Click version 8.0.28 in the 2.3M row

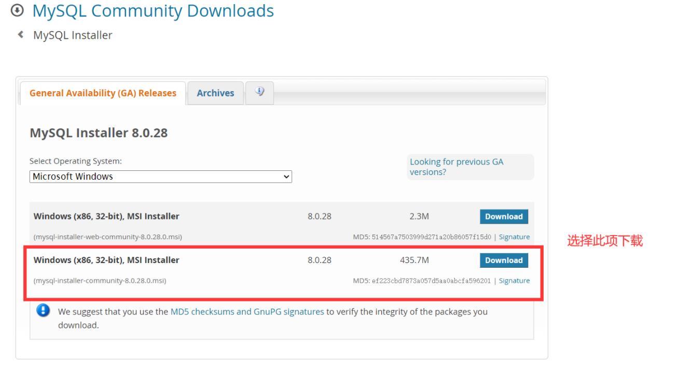(x=320, y=216)
